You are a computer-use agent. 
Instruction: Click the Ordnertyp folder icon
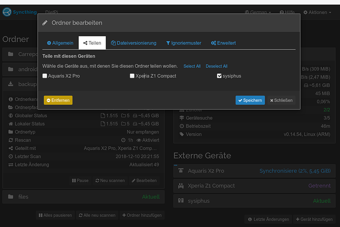(11, 132)
